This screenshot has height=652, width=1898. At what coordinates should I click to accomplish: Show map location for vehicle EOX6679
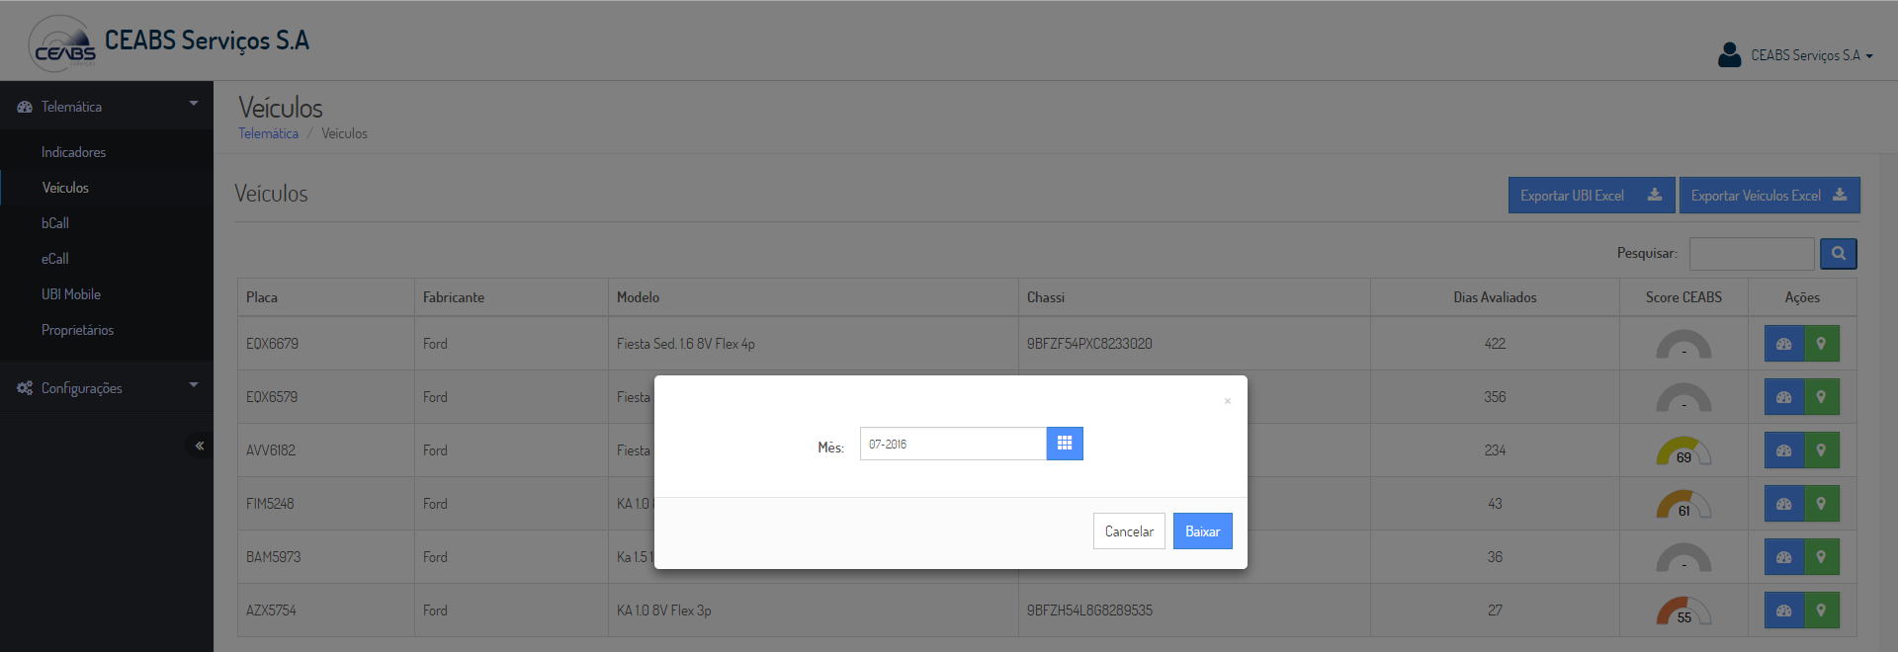(x=1822, y=344)
